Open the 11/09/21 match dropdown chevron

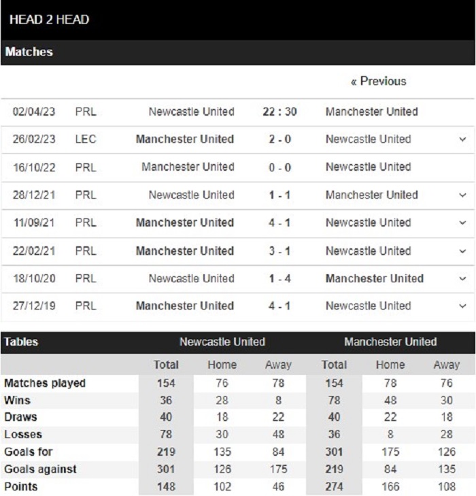point(463,223)
